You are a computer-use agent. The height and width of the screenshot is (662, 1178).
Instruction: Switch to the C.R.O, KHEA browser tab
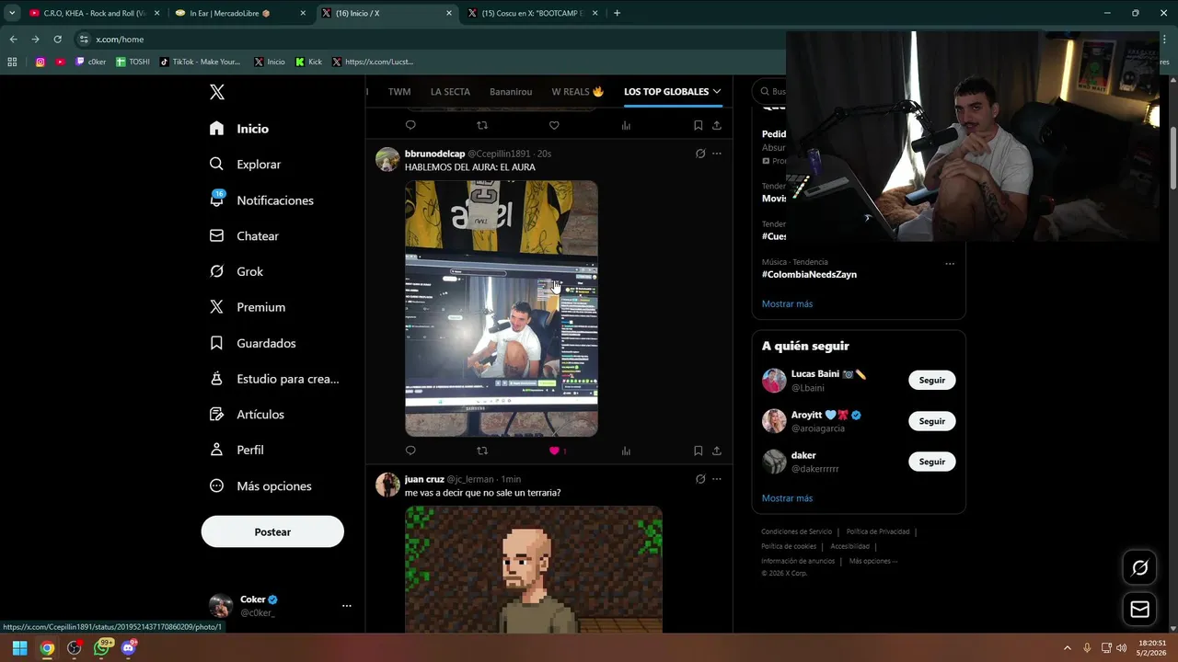[x=92, y=13]
